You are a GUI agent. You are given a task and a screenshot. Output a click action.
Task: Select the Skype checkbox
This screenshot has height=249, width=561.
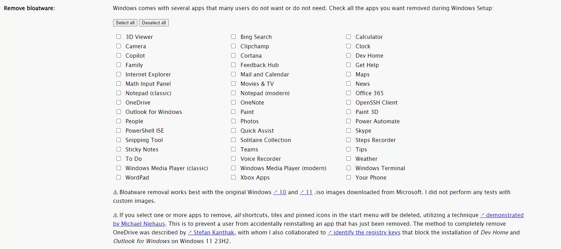(x=348, y=130)
